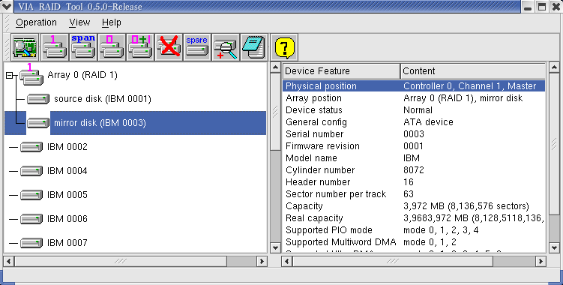Click the IBM 0002 drive icon
The image size is (563, 285).
pos(31,147)
